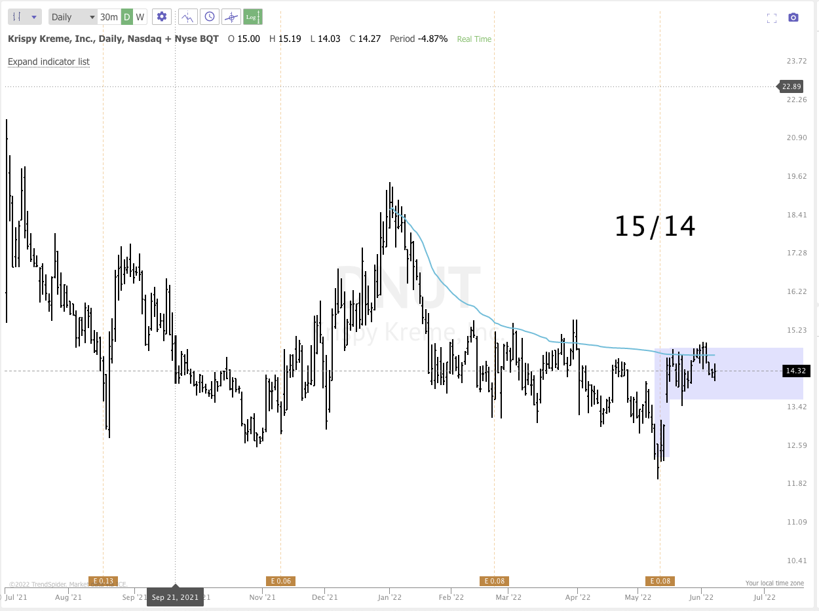Viewport: 819px width, 611px height.
Task: Click the 30m timeframe input field
Action: [108, 16]
